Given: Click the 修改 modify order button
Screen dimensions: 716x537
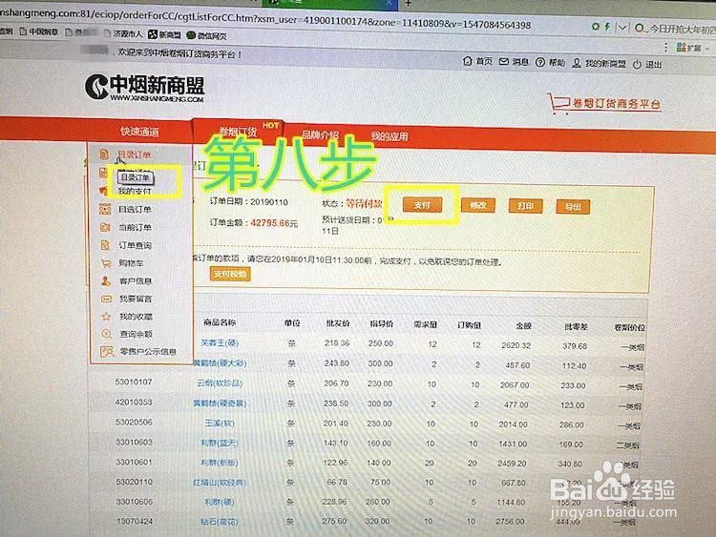Looking at the screenshot, I should coord(478,205).
